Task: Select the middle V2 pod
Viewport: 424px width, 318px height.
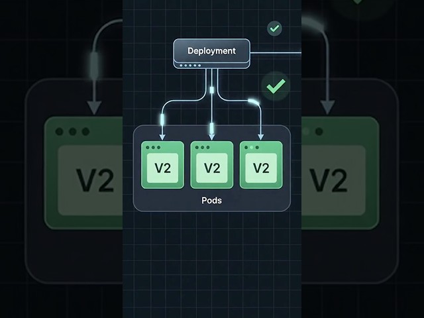Action: pos(212,165)
